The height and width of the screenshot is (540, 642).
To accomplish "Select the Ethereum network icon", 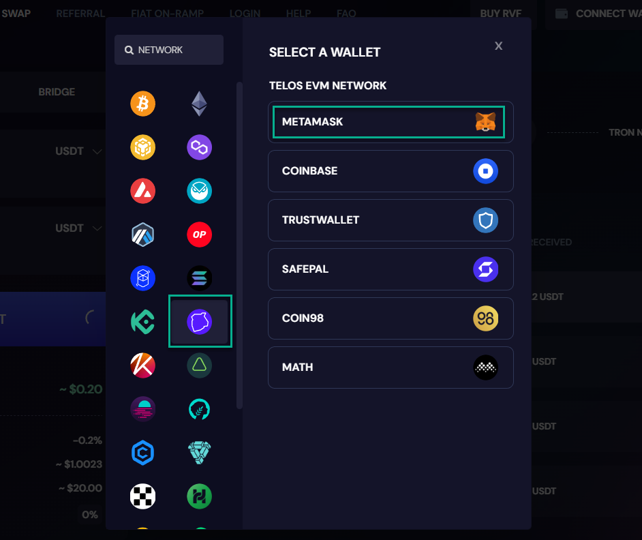I will tap(200, 104).
